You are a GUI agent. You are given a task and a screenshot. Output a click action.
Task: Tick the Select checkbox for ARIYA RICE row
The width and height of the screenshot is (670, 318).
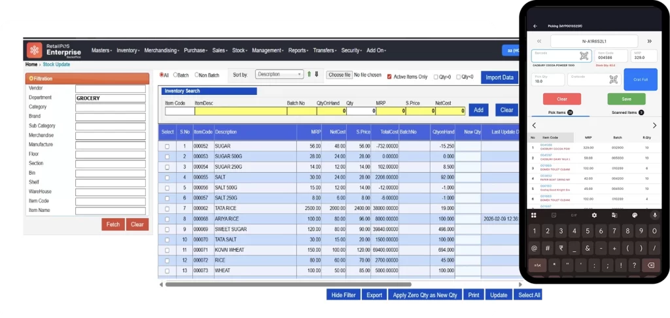(167, 219)
